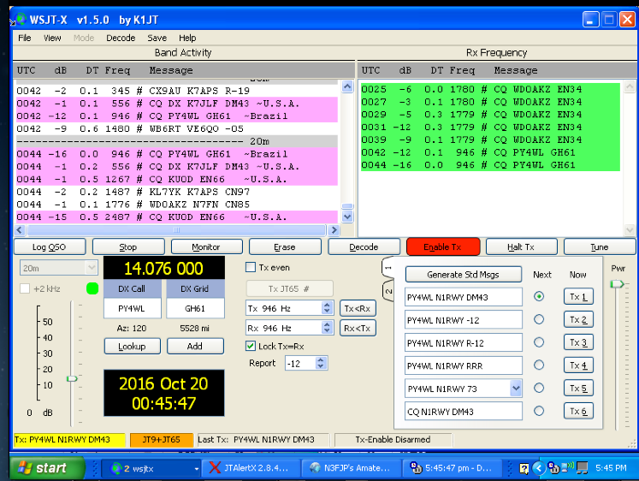639x481 pixels.
Task: Open the Windows Start menu
Action: pyautogui.click(x=43, y=467)
